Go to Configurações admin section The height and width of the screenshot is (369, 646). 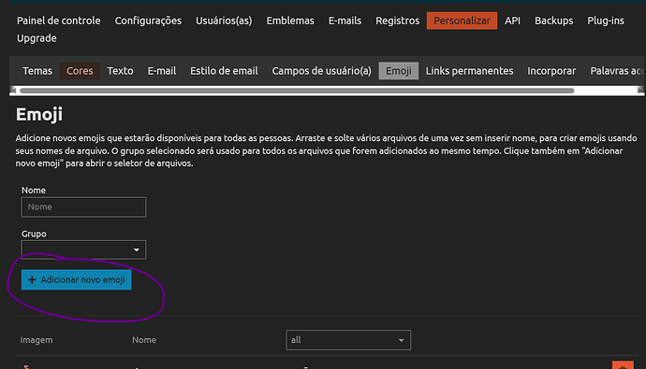148,21
